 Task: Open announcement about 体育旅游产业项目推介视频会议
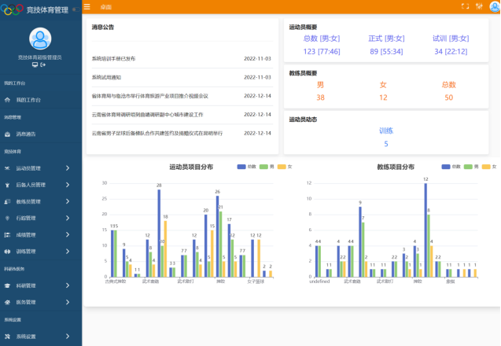click(x=150, y=96)
